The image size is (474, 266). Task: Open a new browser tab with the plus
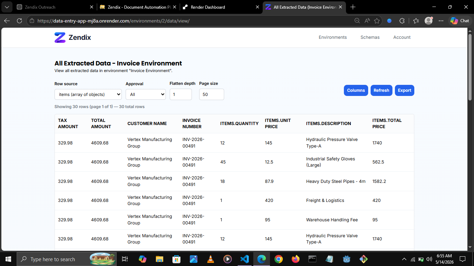[353, 7]
